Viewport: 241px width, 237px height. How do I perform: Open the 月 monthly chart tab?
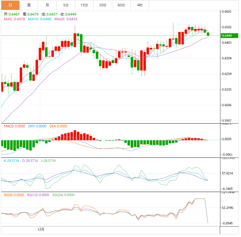point(47,5)
